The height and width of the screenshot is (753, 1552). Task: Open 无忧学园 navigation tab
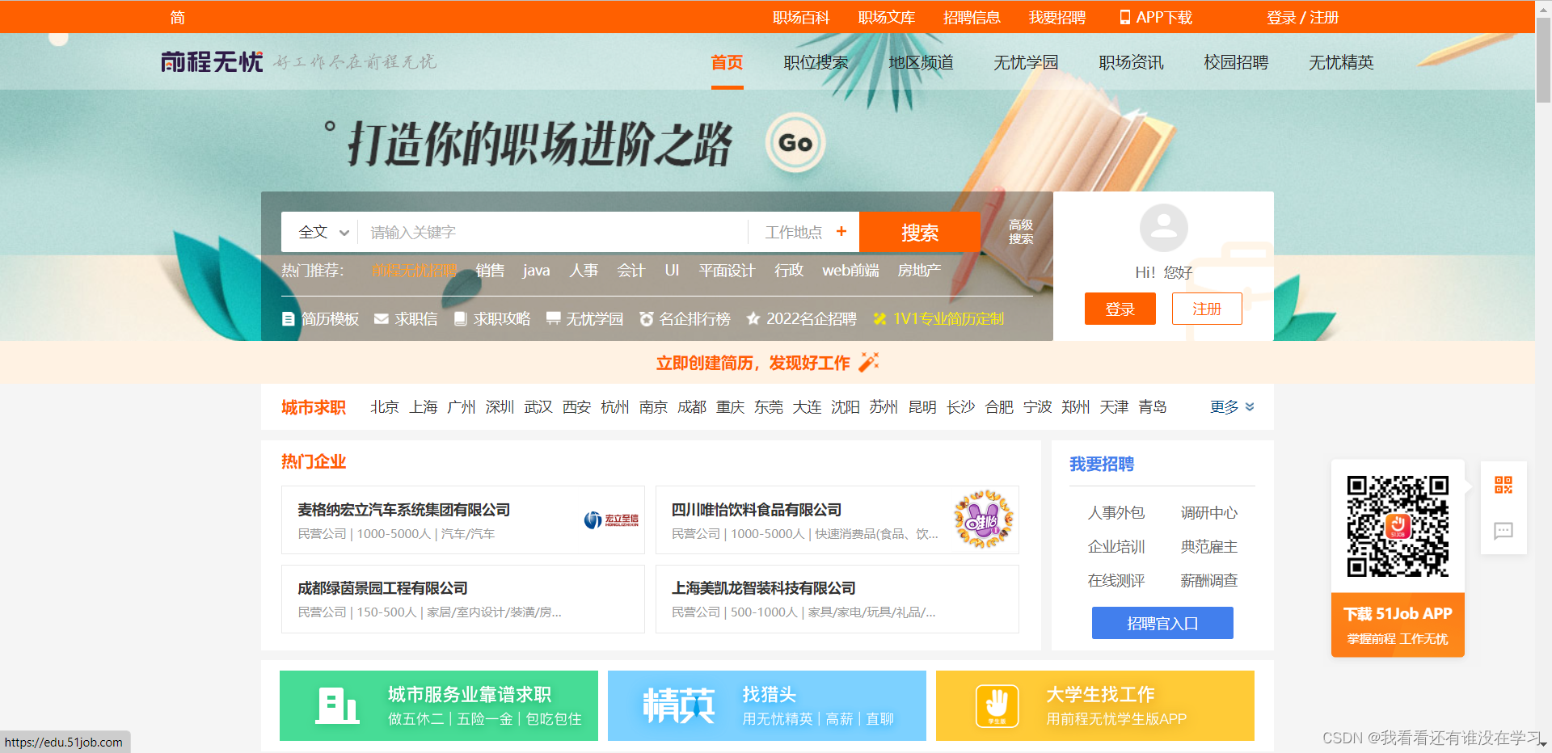(x=1026, y=62)
